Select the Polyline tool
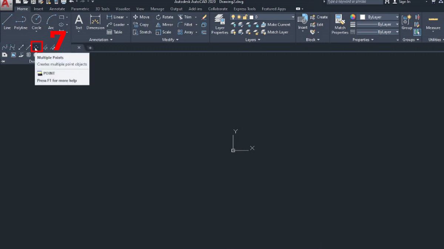The width and height of the screenshot is (444, 249). (x=21, y=22)
